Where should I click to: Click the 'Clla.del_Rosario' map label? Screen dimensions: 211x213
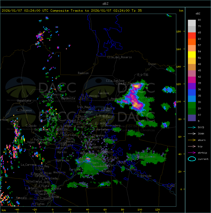tap(119, 57)
